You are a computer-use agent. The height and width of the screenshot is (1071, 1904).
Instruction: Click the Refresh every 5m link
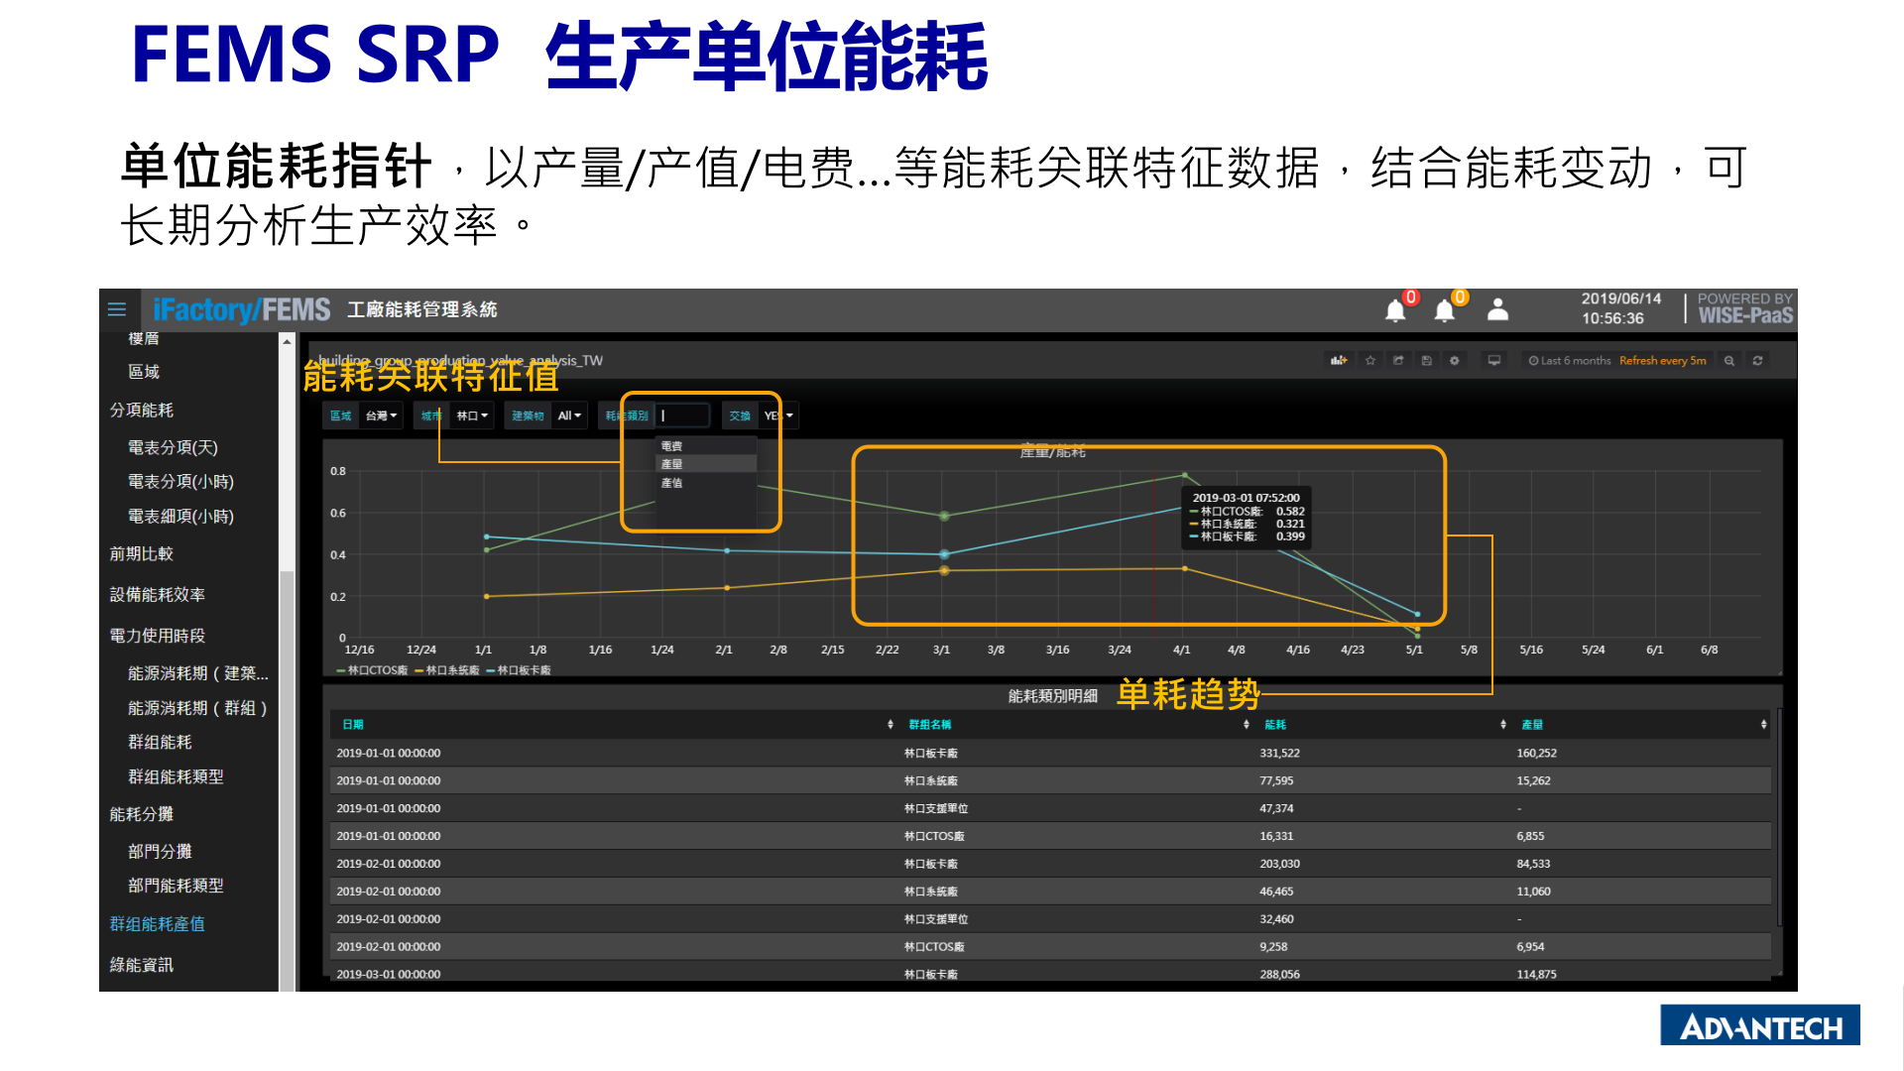click(x=1662, y=361)
